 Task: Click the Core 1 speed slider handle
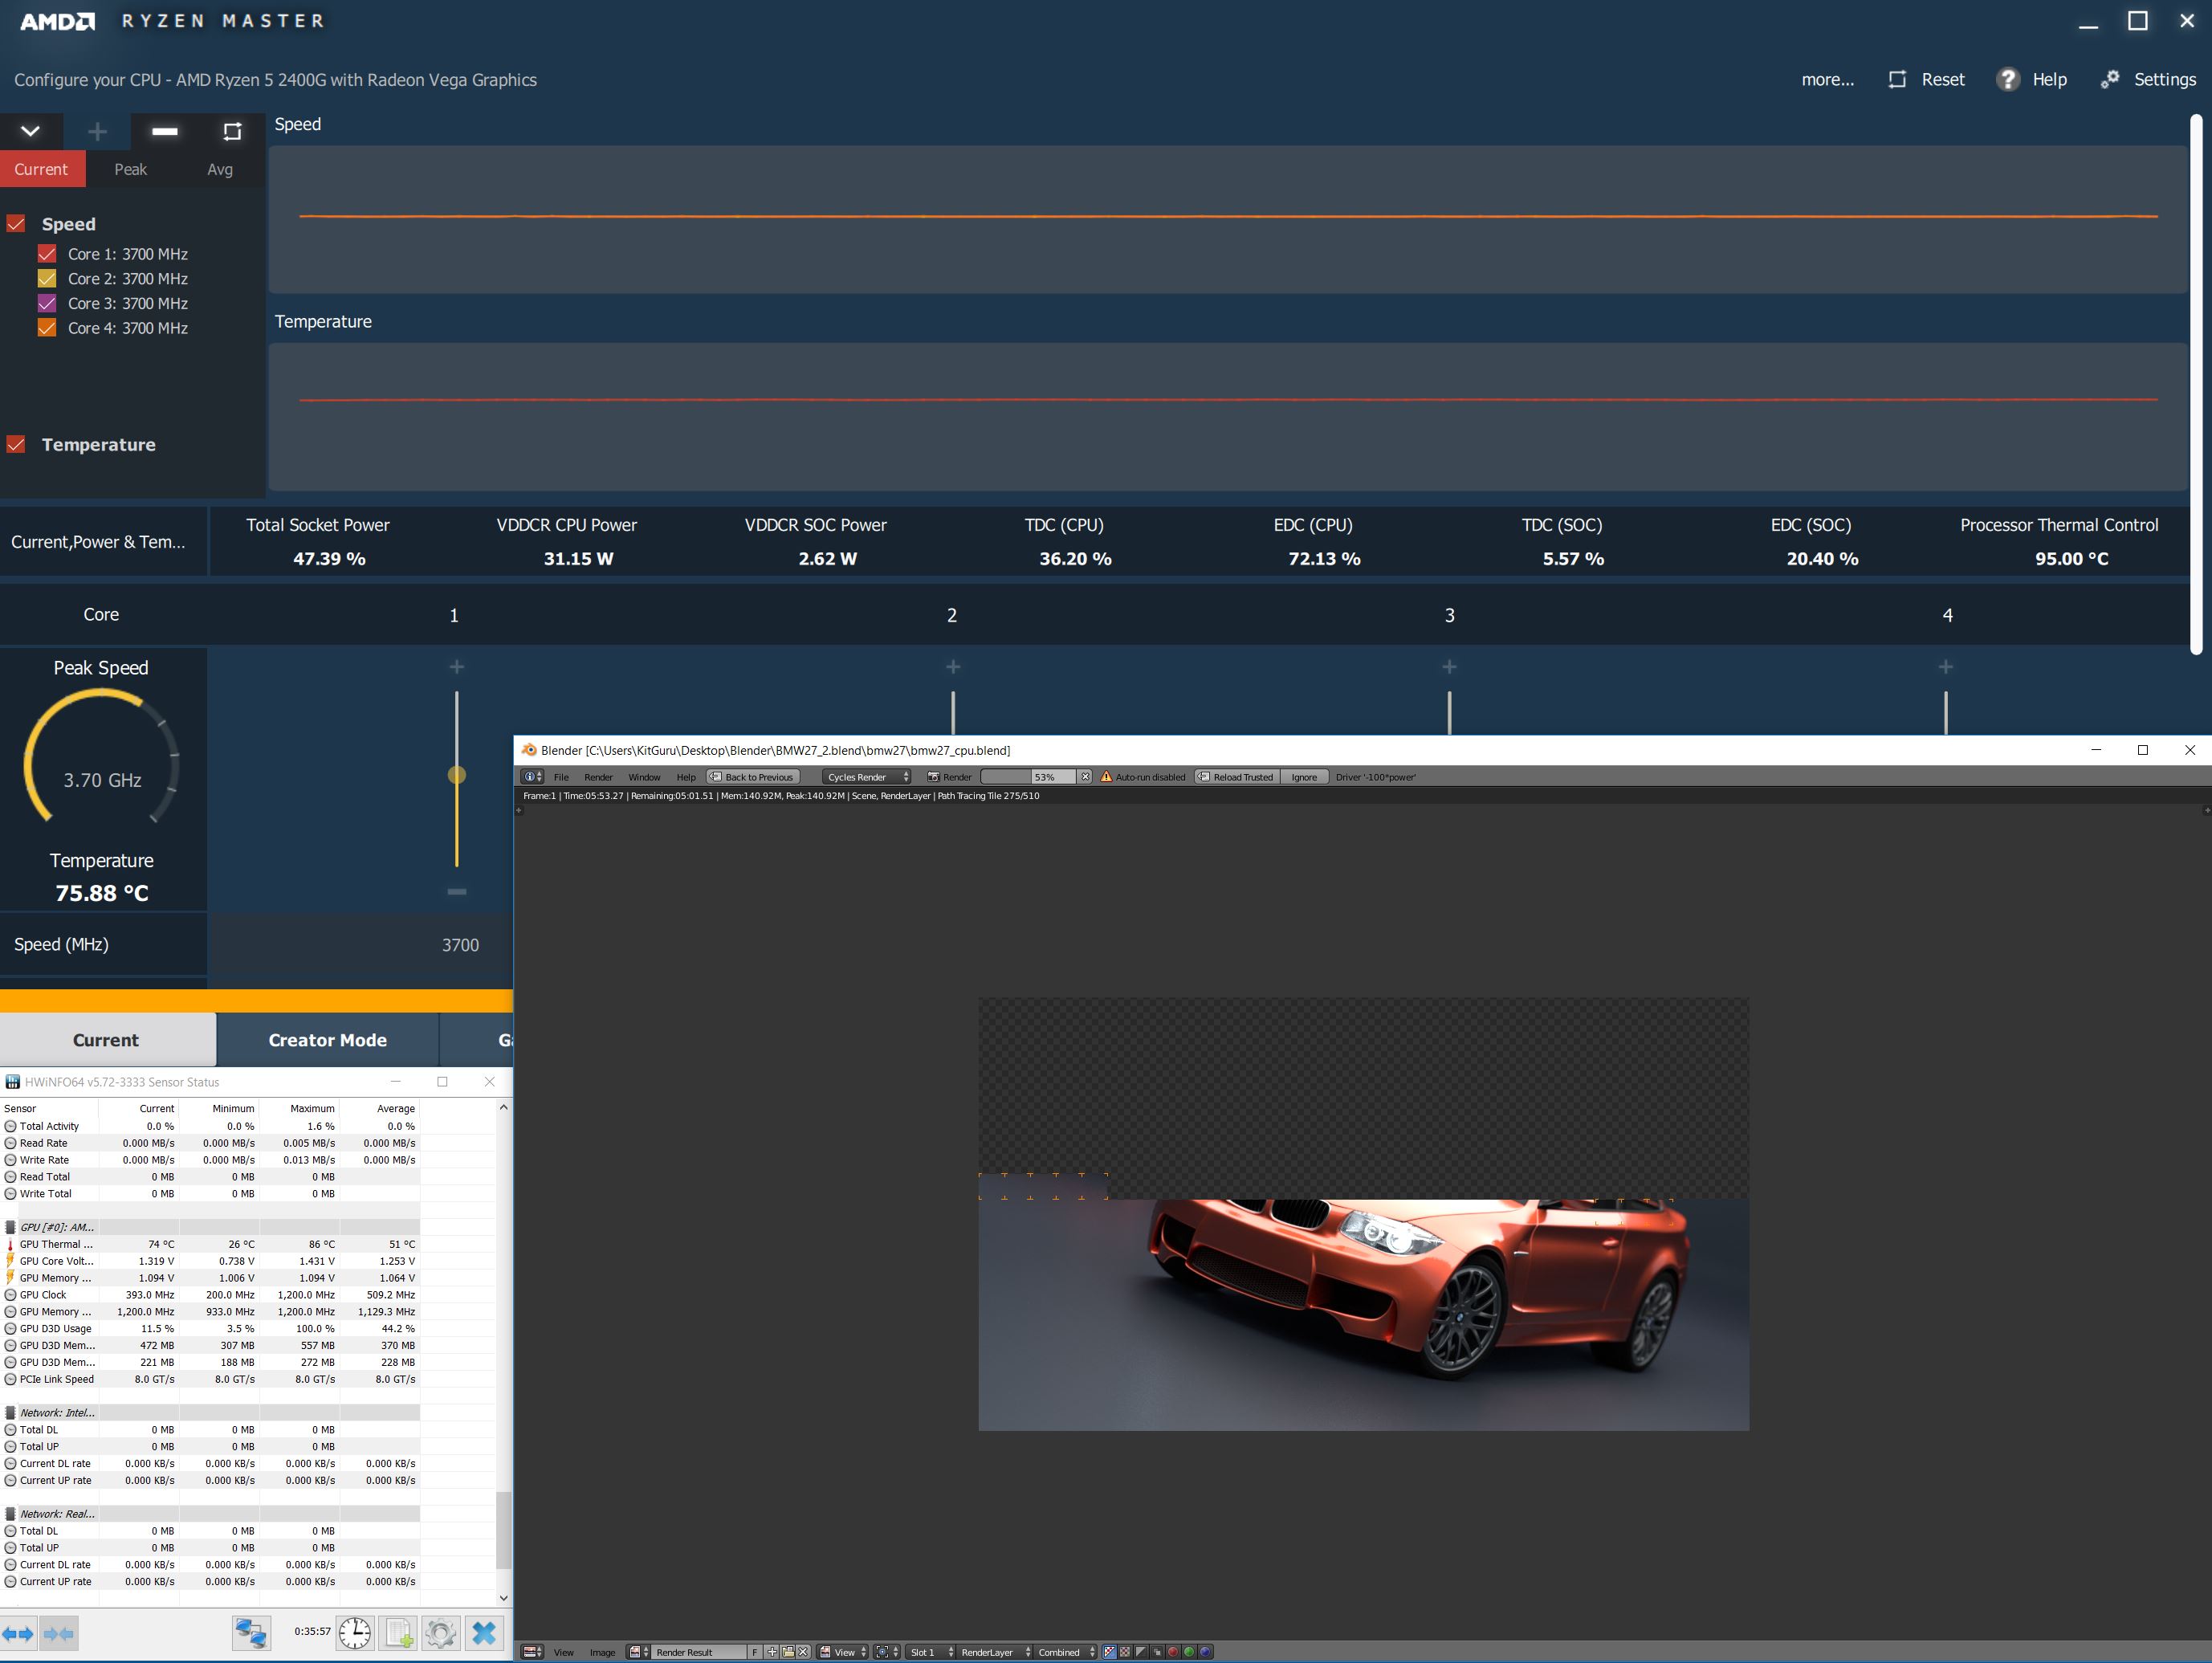(457, 775)
